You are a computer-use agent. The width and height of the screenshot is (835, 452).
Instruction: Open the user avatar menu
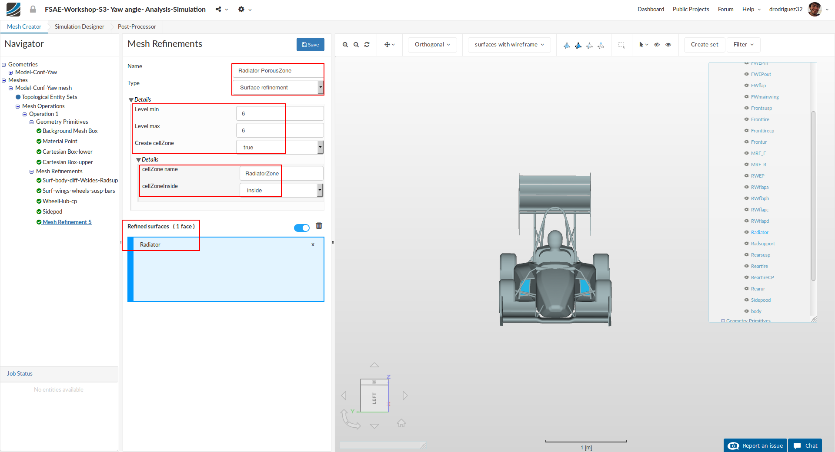(x=818, y=9)
